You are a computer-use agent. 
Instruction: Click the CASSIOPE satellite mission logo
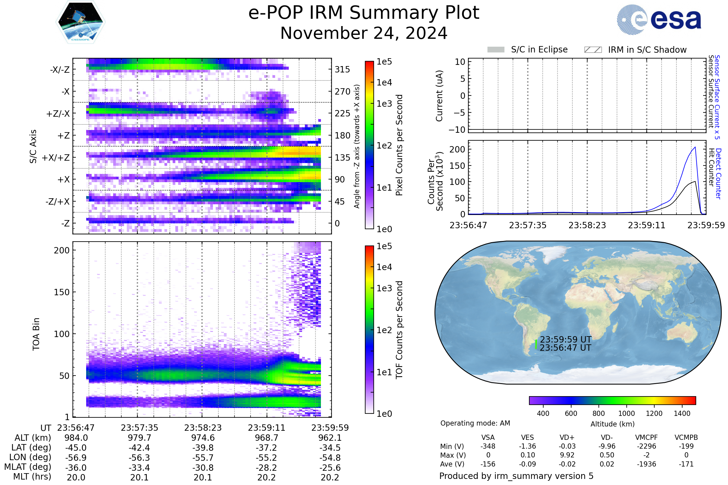pyautogui.click(x=80, y=22)
